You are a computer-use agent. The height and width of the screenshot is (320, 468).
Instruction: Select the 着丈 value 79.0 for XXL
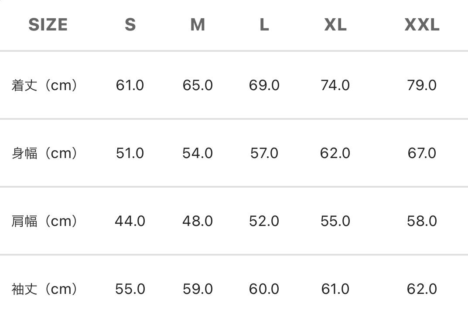(422, 85)
